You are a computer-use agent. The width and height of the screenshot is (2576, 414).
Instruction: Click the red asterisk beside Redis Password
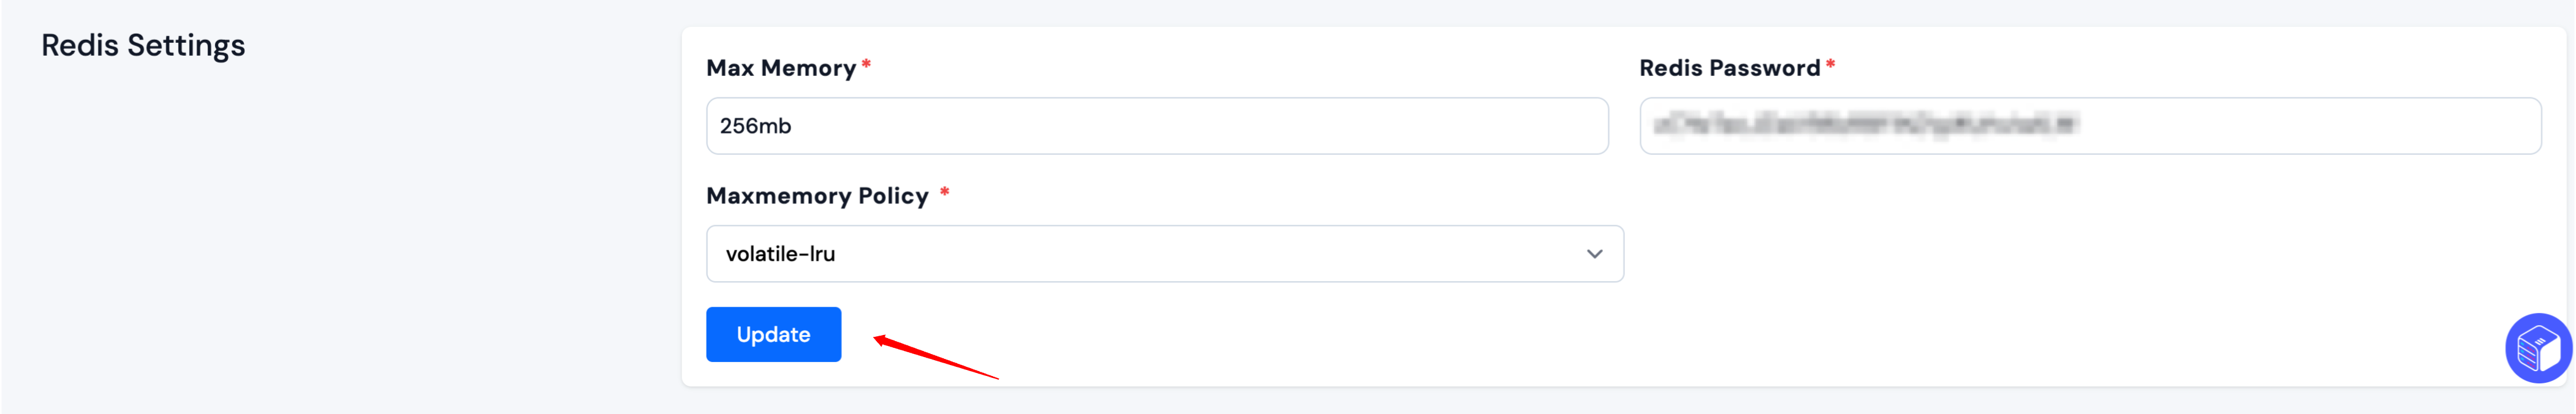point(1830,64)
